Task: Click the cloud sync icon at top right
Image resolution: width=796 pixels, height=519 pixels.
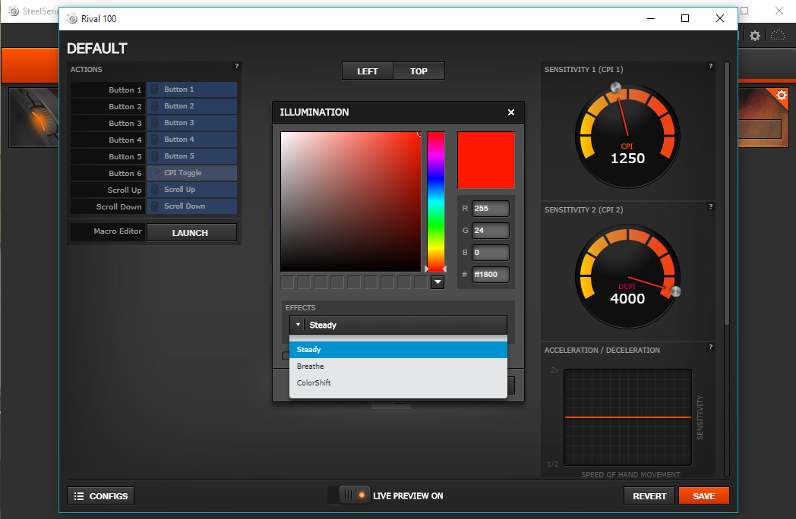Action: [778, 36]
